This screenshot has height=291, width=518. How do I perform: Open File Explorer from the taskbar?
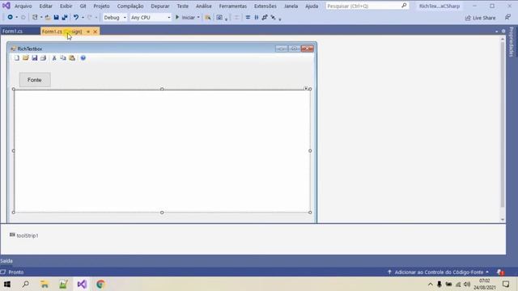pyautogui.click(x=45, y=284)
